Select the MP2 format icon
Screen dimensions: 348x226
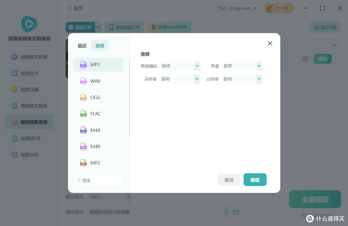[x=83, y=163]
